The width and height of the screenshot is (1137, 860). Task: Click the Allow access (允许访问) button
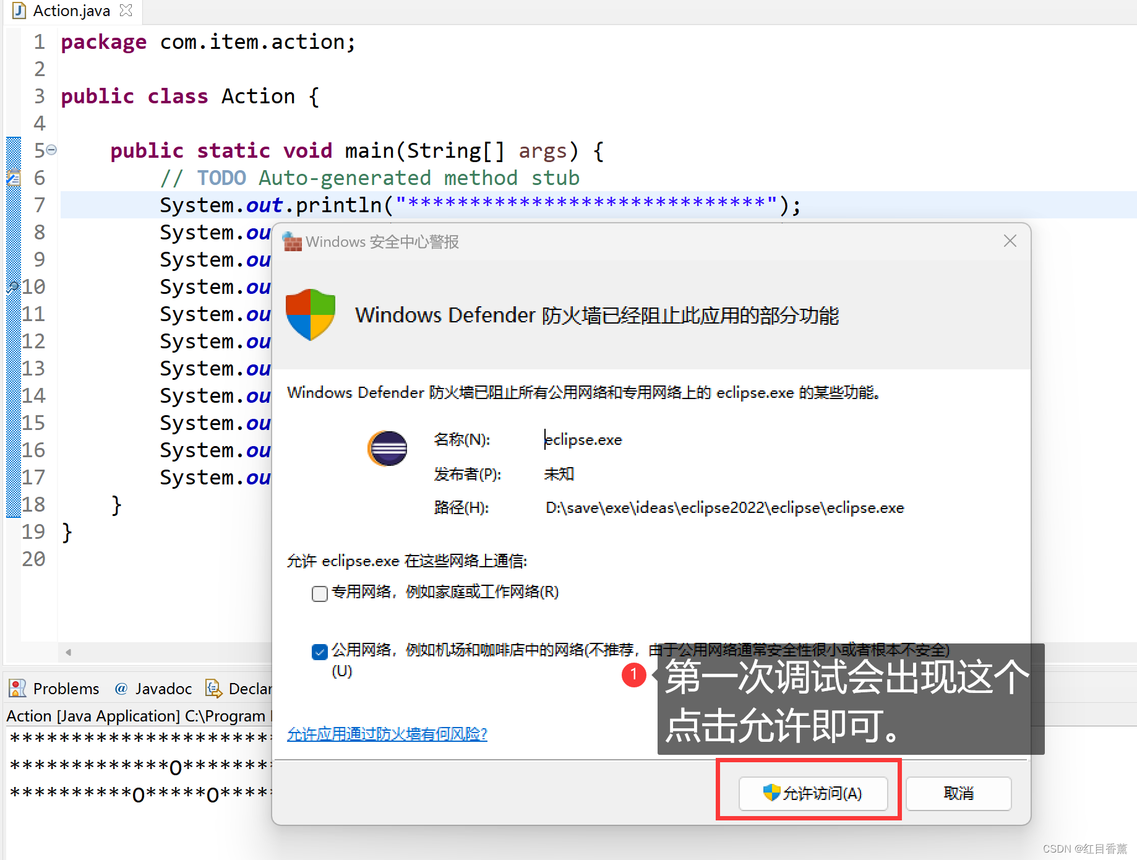tap(813, 793)
